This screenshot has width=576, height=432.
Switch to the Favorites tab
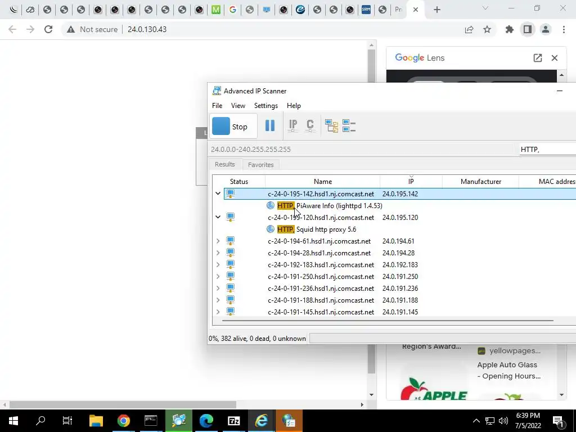tap(261, 165)
